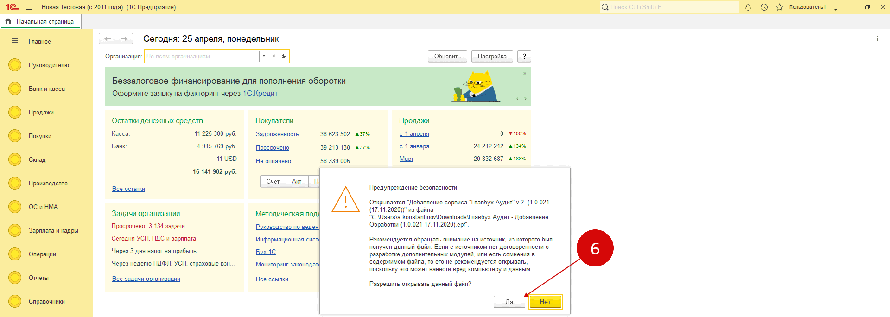Screen dimensions: 890x317
Task: Open the hamburger main menu in title bar
Action: (x=29, y=7)
